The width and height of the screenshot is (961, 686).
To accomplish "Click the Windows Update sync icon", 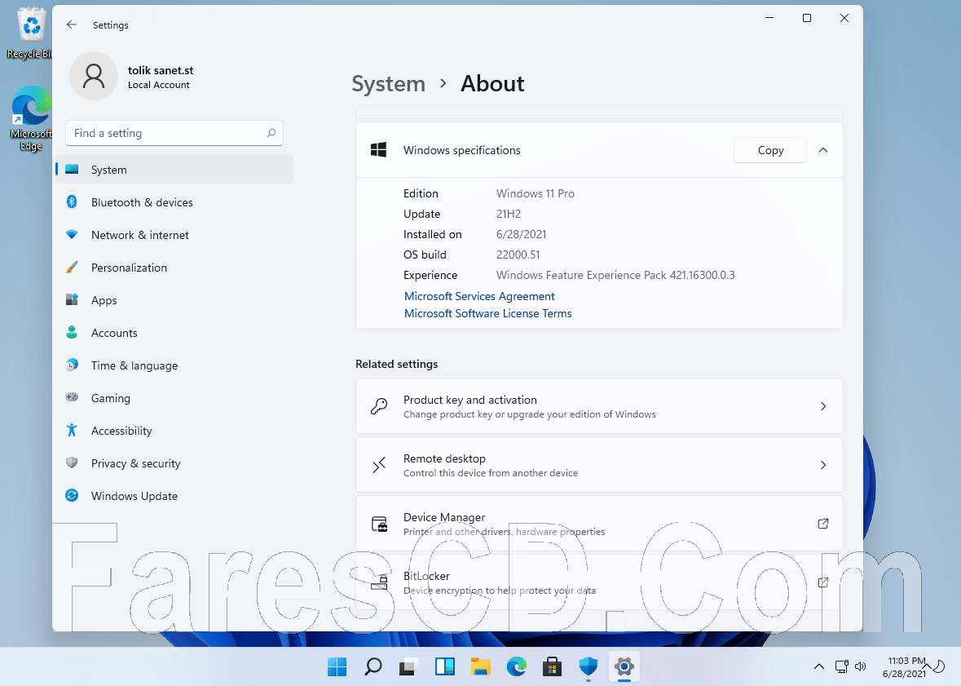I will [x=72, y=495].
